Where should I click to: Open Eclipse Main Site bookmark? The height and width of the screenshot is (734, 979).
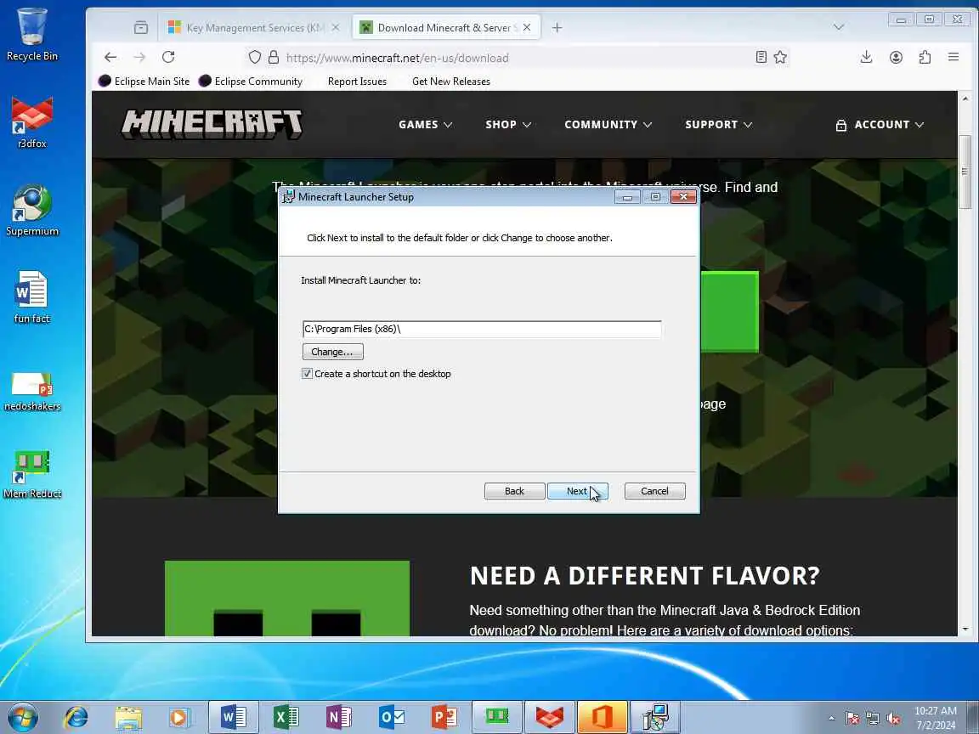(x=144, y=82)
